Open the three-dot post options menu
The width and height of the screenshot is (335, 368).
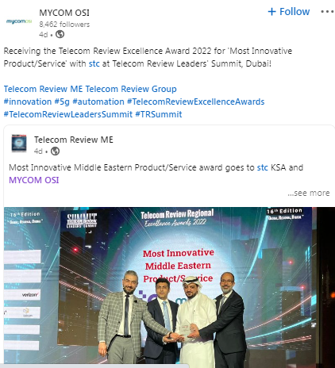pos(327,12)
